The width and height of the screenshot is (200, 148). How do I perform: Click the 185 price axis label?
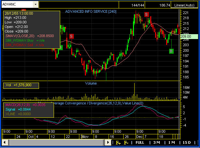pos(186,77)
